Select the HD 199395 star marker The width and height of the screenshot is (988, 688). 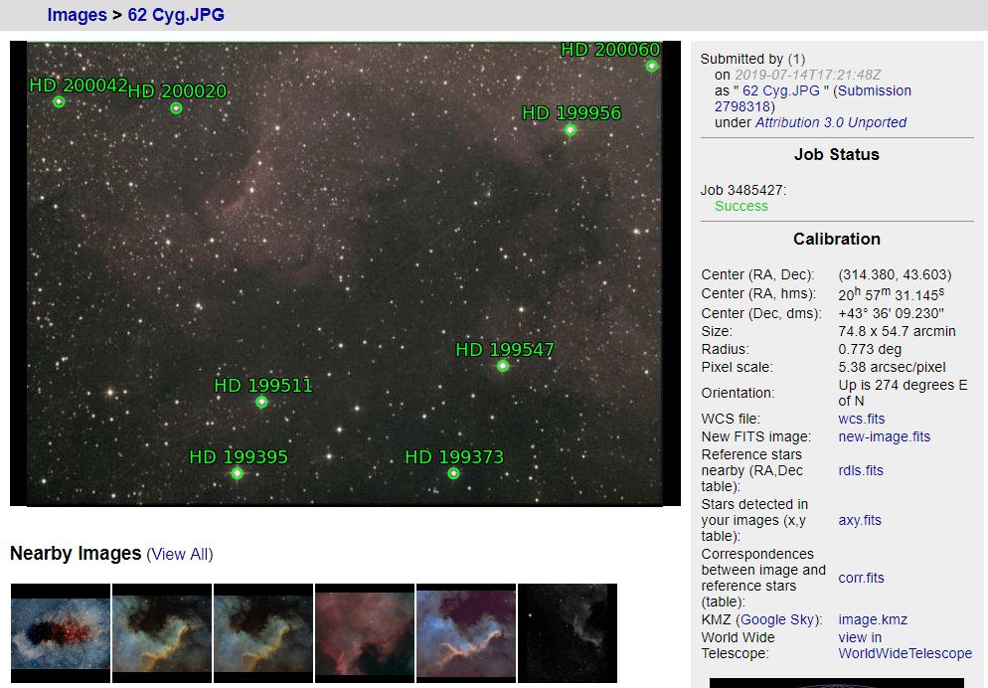[x=237, y=473]
